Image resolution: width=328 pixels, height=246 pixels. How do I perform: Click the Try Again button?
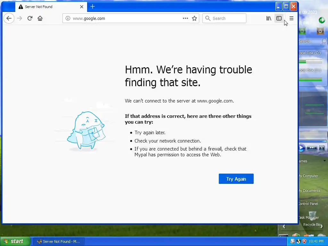tap(236, 179)
